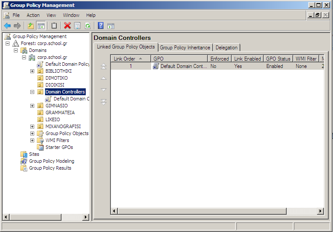This screenshot has width=333, height=232.
Task: Click the Back arrow toolbar icon
Action: coord(7,26)
